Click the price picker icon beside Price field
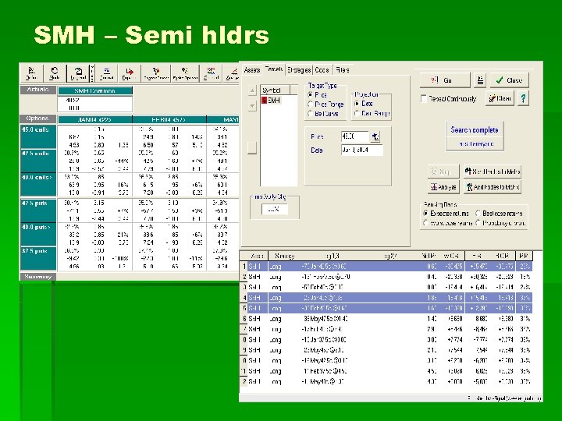 tap(375, 136)
